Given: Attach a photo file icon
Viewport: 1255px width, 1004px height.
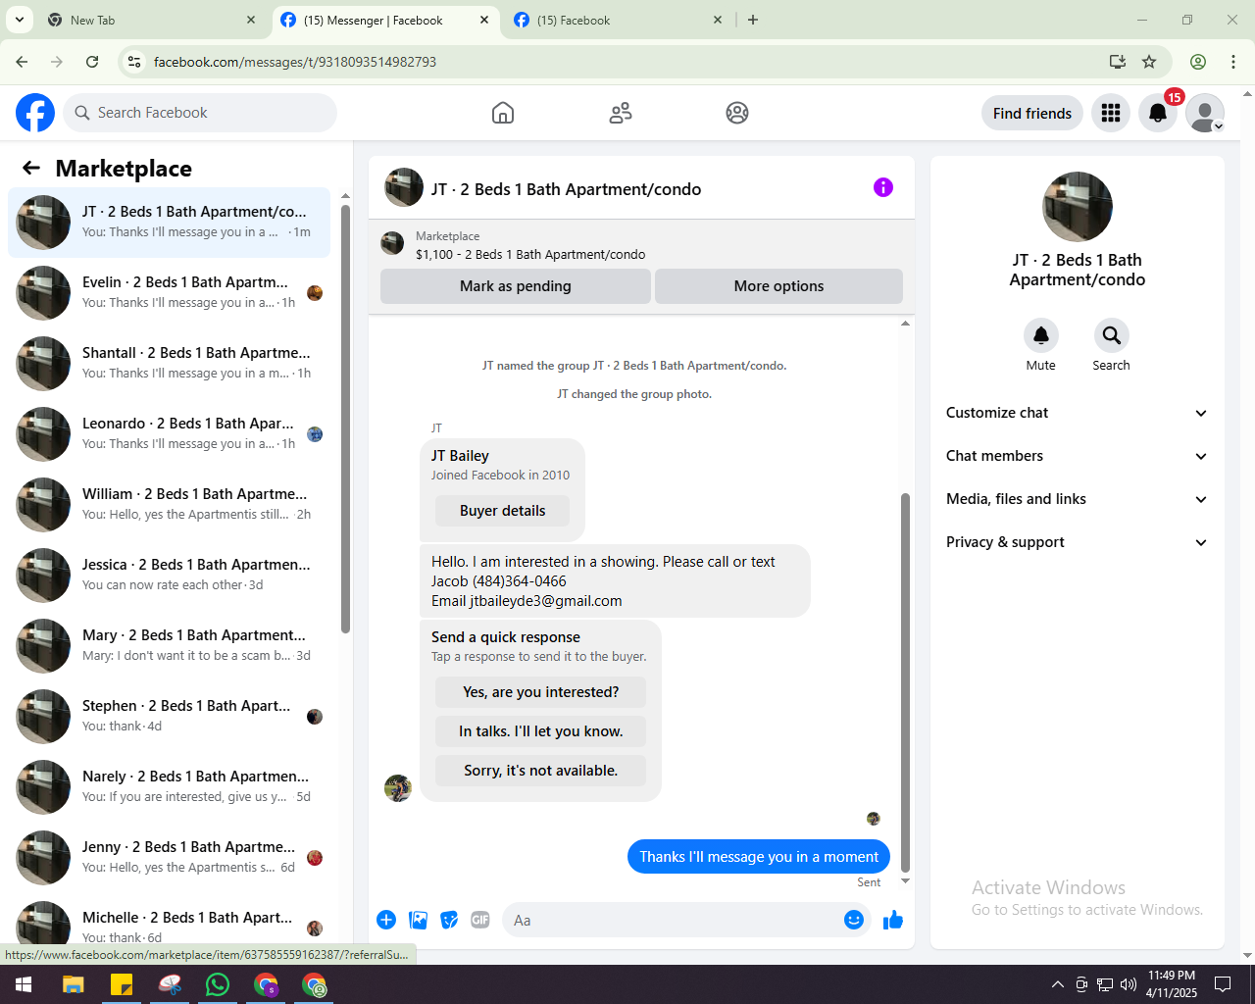Looking at the screenshot, I should [x=418, y=920].
